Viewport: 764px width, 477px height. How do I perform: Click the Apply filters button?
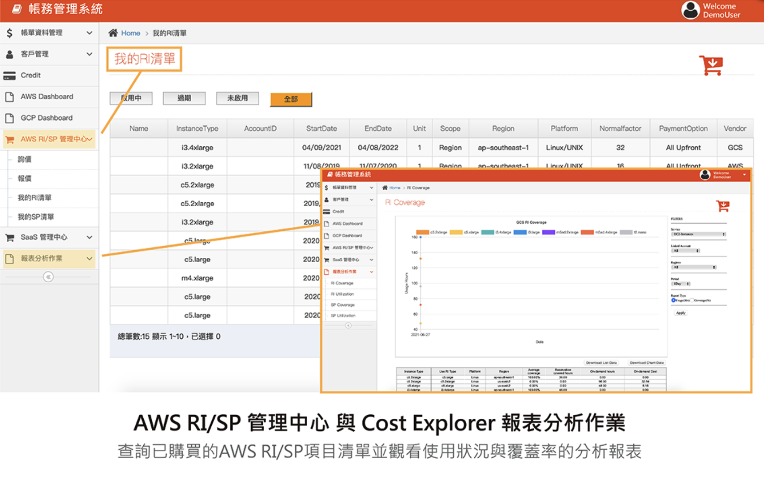[681, 313]
